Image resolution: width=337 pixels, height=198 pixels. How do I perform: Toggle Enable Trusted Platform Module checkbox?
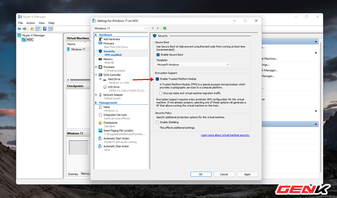(157, 79)
